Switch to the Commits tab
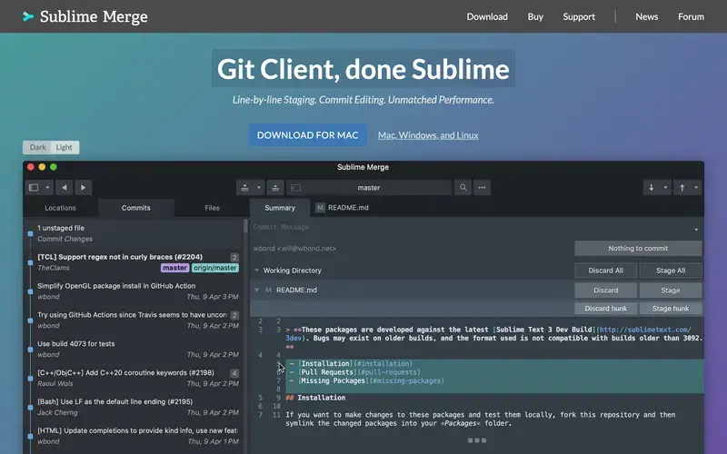 135,208
